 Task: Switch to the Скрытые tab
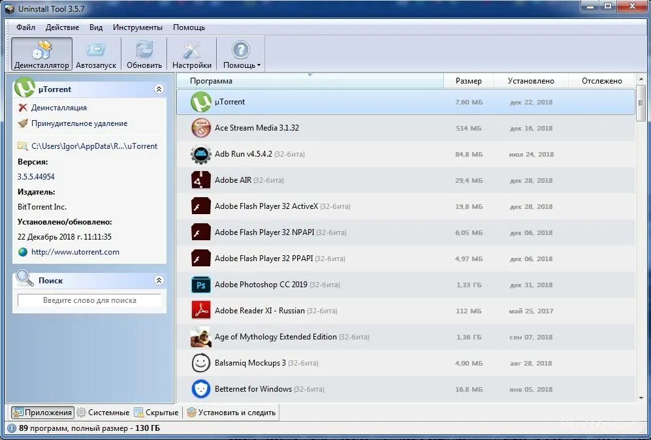click(156, 413)
